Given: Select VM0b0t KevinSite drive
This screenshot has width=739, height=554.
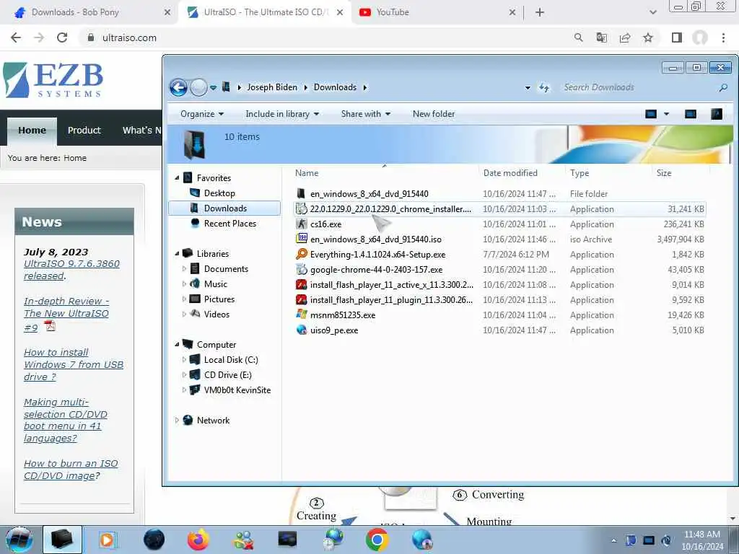Looking at the screenshot, I should tap(237, 390).
